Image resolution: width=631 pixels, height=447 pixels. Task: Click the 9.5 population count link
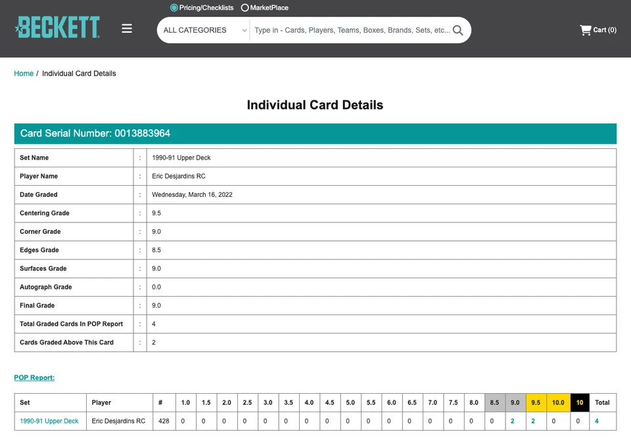pyautogui.click(x=533, y=421)
